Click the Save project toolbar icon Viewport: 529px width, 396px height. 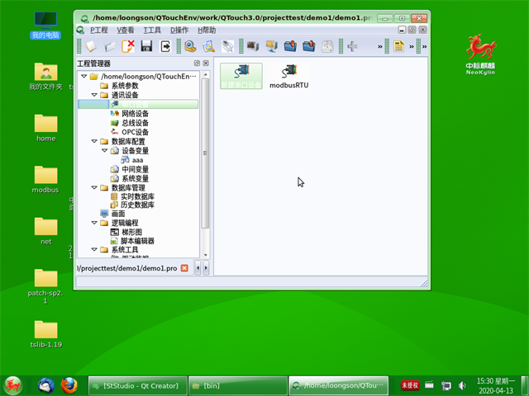(x=146, y=47)
